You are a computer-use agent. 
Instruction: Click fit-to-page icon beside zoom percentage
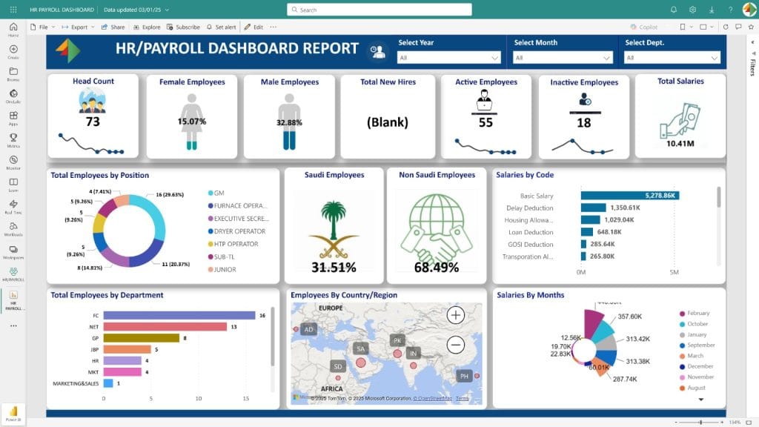[750, 422]
